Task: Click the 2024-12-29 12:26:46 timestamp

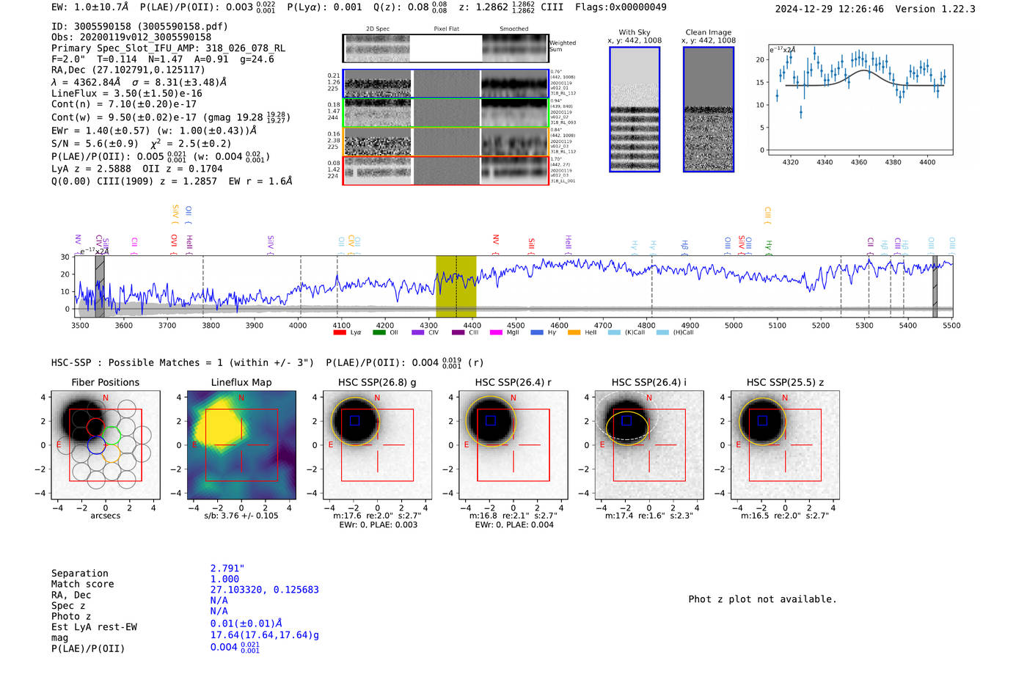Action: pyautogui.click(x=830, y=9)
